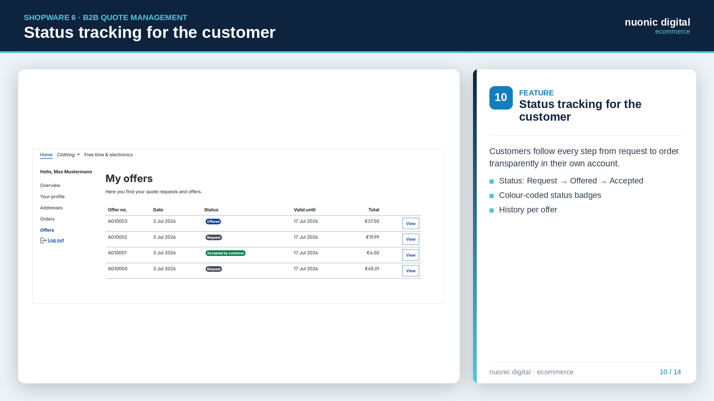View offer AG10001
This screenshot has width=714, height=401.
click(x=411, y=255)
